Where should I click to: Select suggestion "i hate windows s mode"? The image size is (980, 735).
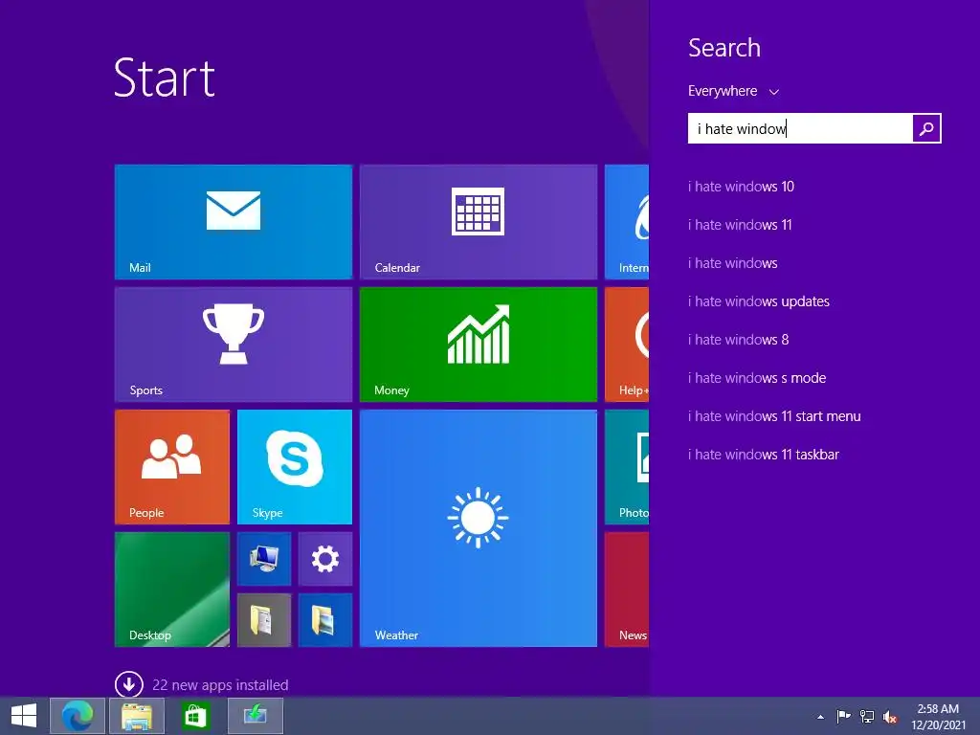[757, 377]
